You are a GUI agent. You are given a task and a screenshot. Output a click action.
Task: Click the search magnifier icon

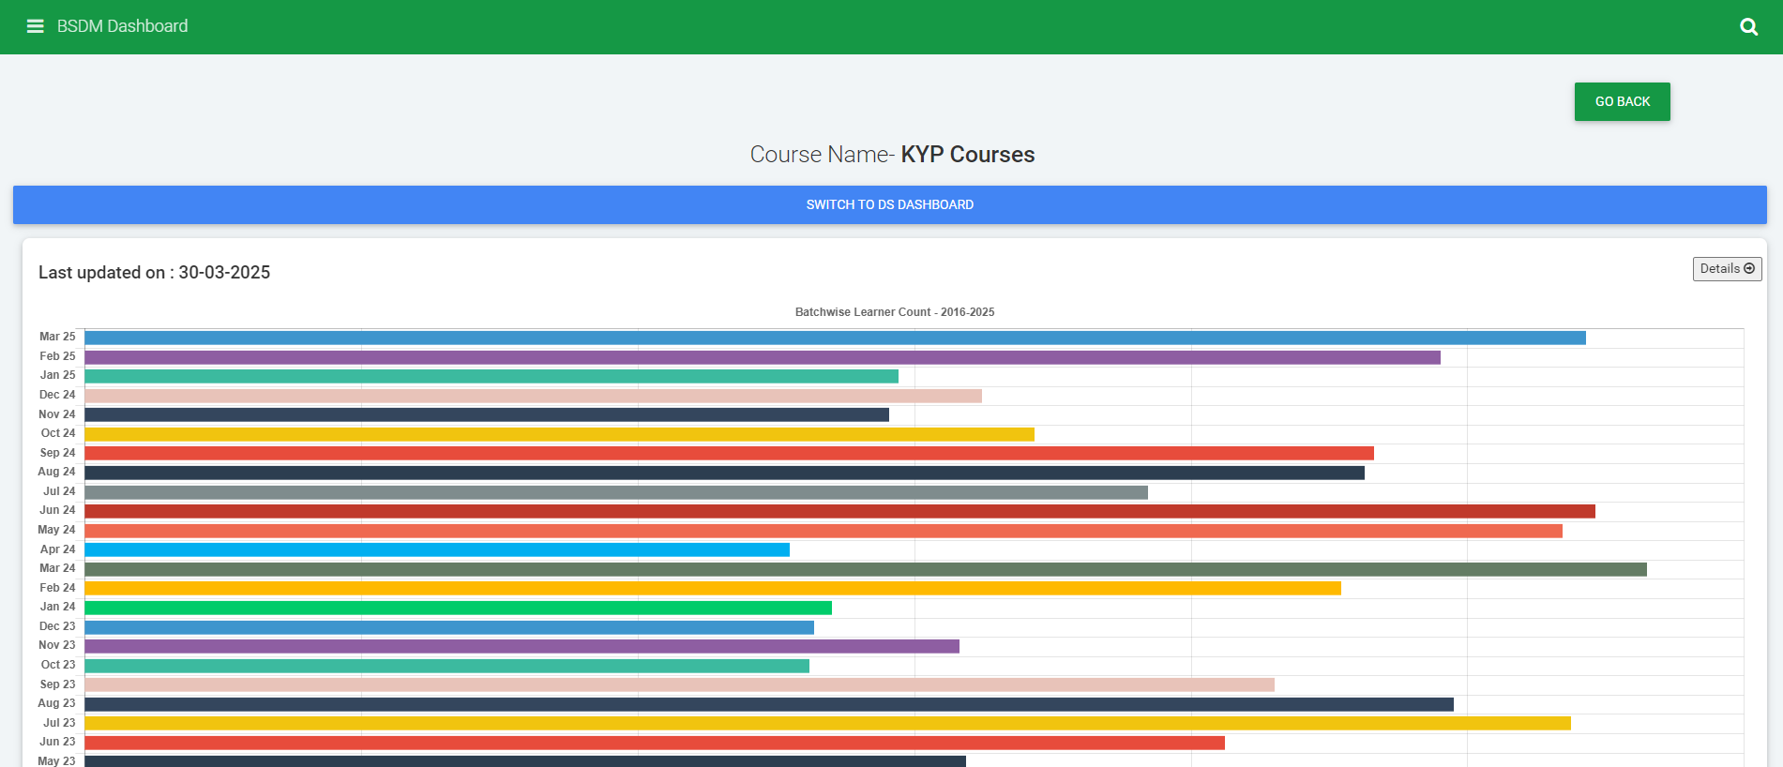coord(1748,26)
